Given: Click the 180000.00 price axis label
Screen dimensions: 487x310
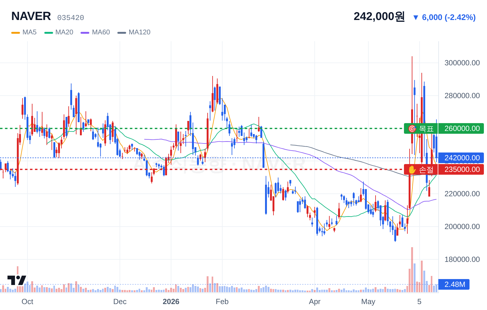Looking at the screenshot, I should [x=462, y=259].
